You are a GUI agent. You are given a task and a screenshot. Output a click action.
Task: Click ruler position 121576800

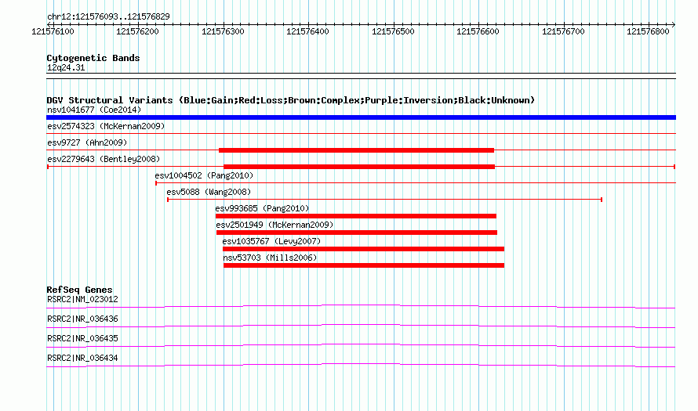[648, 31]
